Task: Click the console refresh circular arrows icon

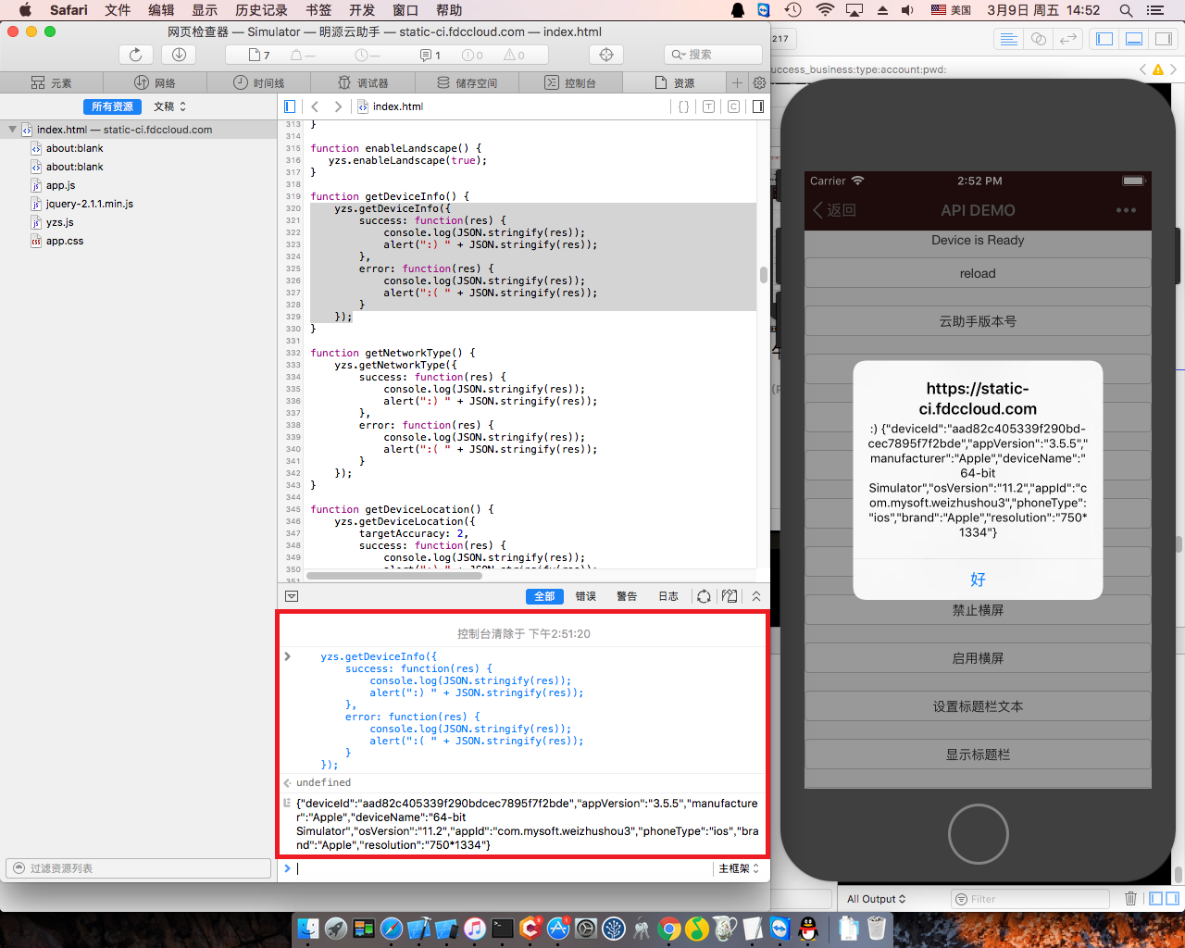Action: [x=704, y=596]
